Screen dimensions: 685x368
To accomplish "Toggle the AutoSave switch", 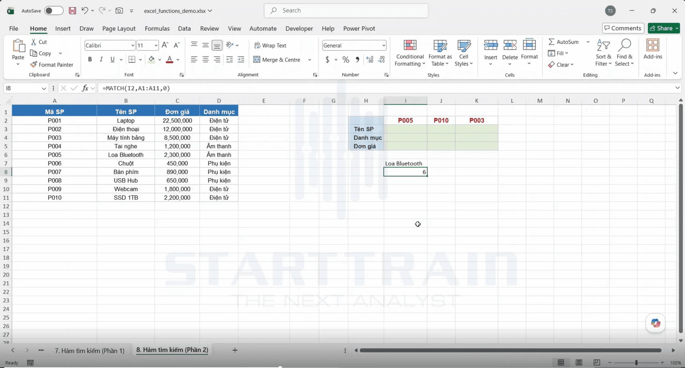I will [x=54, y=11].
